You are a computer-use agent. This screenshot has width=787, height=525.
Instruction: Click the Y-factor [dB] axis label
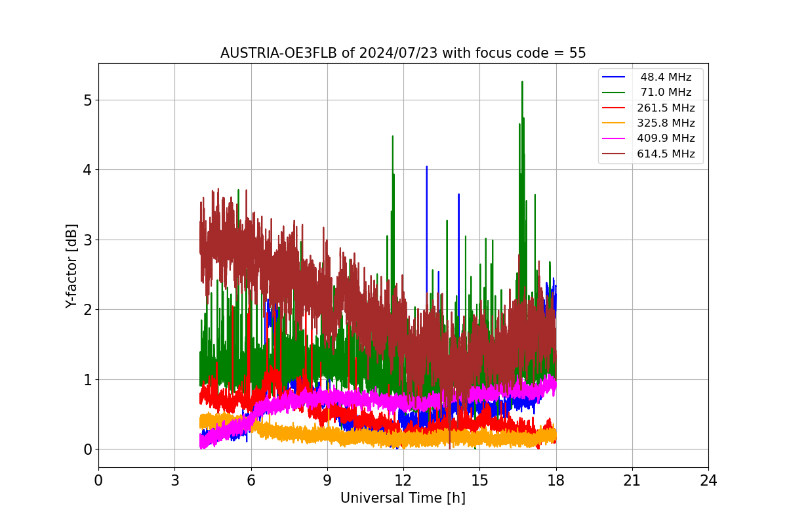(71, 266)
